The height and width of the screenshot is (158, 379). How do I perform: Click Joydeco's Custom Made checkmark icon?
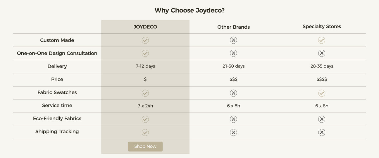tap(145, 40)
